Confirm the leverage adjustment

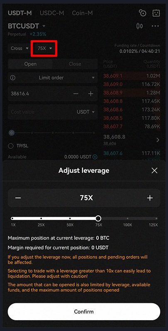point(84,312)
